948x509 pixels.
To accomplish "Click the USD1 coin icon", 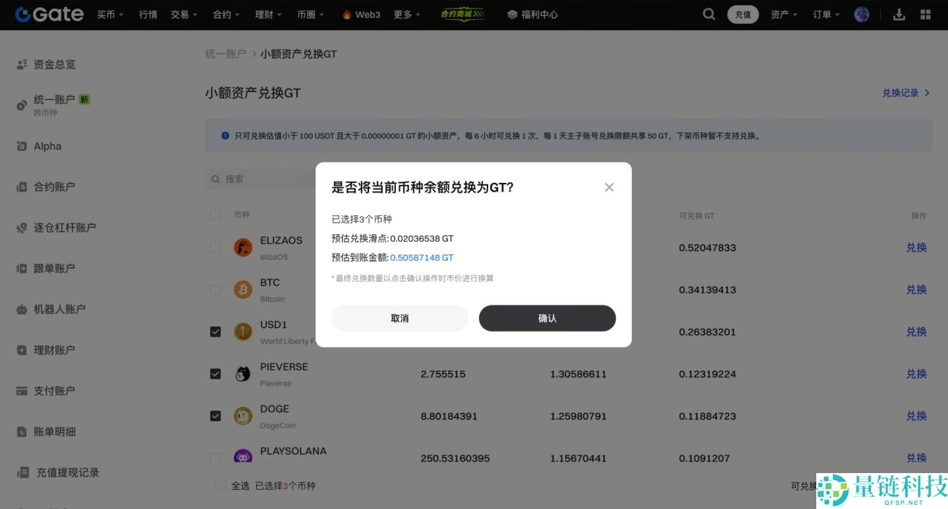I will pos(243,331).
